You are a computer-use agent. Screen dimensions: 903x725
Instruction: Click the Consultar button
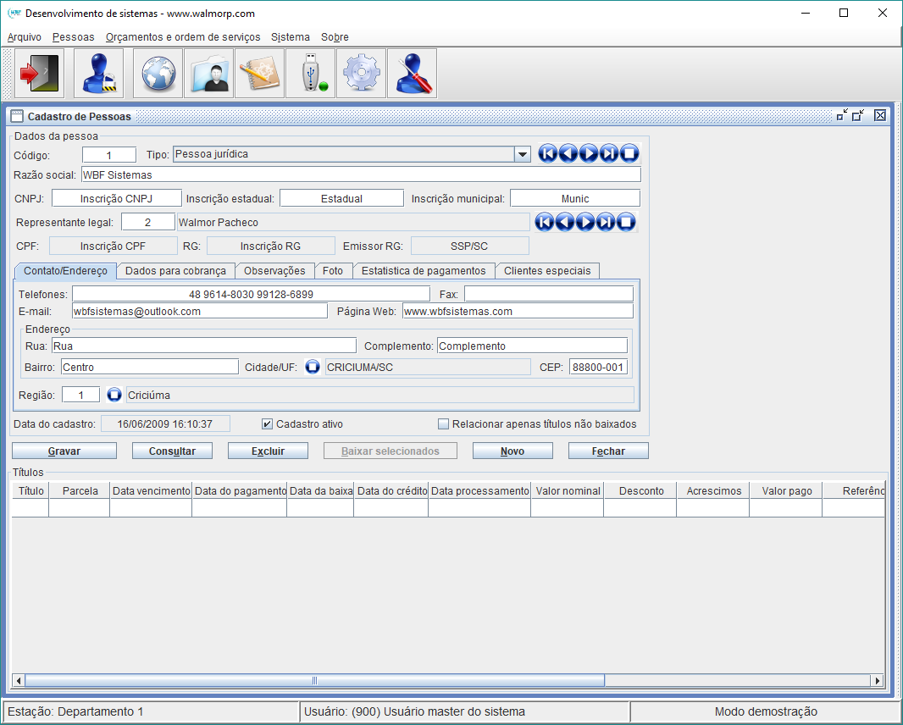[x=173, y=451]
